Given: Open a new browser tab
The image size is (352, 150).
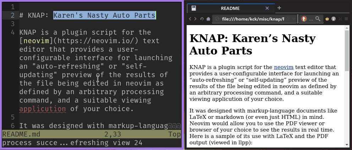Looking at the screenshot, I should (279, 8).
